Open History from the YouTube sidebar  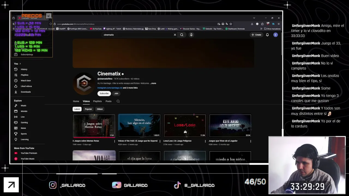24,69
